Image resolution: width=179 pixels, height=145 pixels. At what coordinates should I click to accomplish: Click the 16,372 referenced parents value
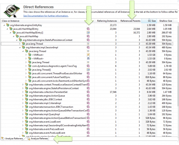click(137, 33)
